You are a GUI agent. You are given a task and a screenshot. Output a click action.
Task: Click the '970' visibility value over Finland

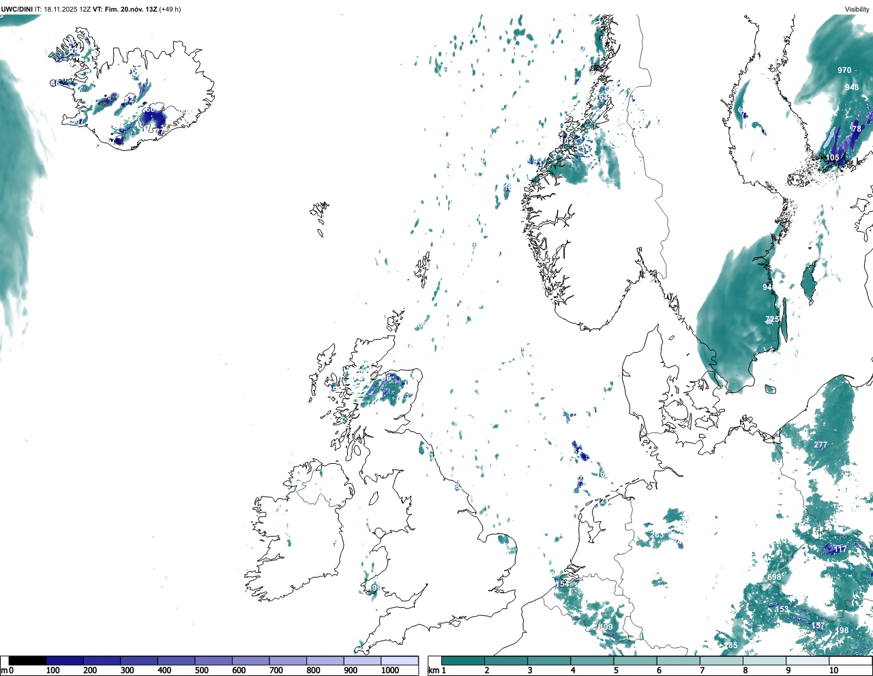point(844,70)
